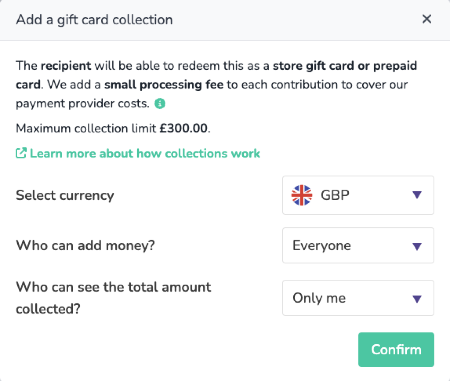Click the green info icon after provider costs
The image size is (450, 381).
[x=160, y=103]
